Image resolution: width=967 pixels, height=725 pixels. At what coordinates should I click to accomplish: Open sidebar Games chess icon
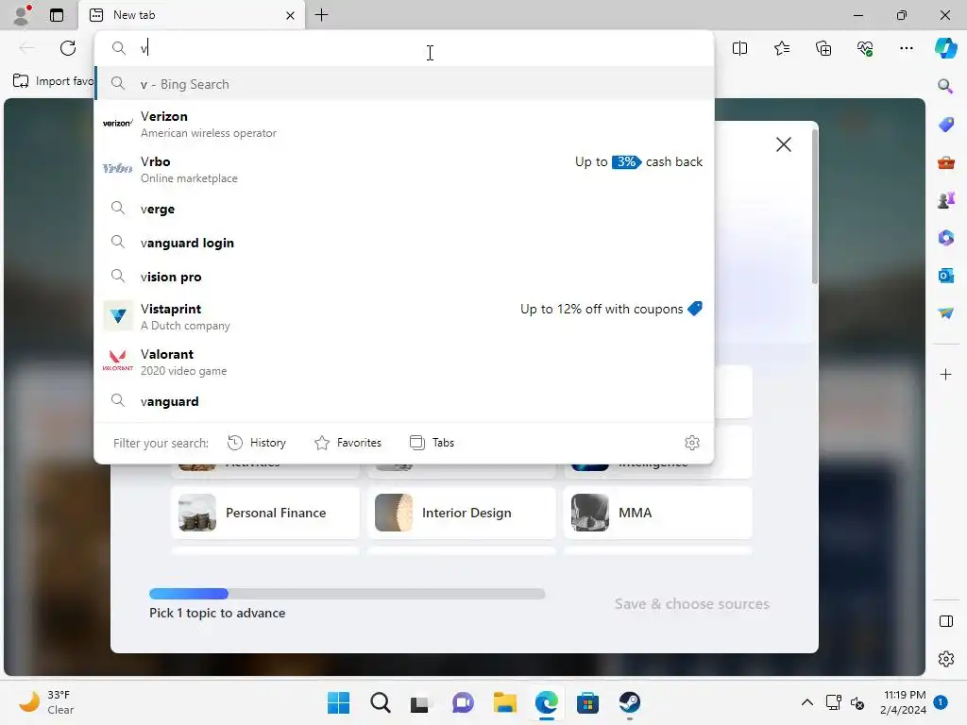(x=945, y=200)
